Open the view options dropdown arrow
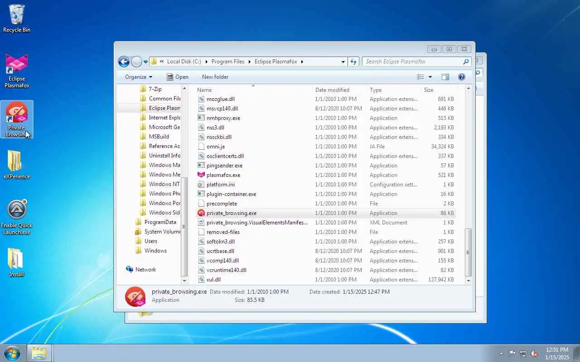This screenshot has width=580, height=362. pyautogui.click(x=430, y=77)
